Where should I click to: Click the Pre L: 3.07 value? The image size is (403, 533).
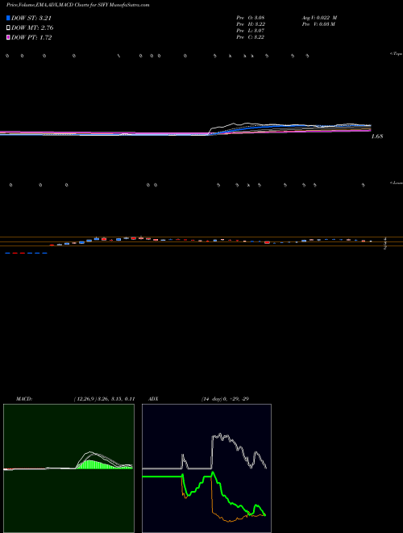[x=251, y=31]
